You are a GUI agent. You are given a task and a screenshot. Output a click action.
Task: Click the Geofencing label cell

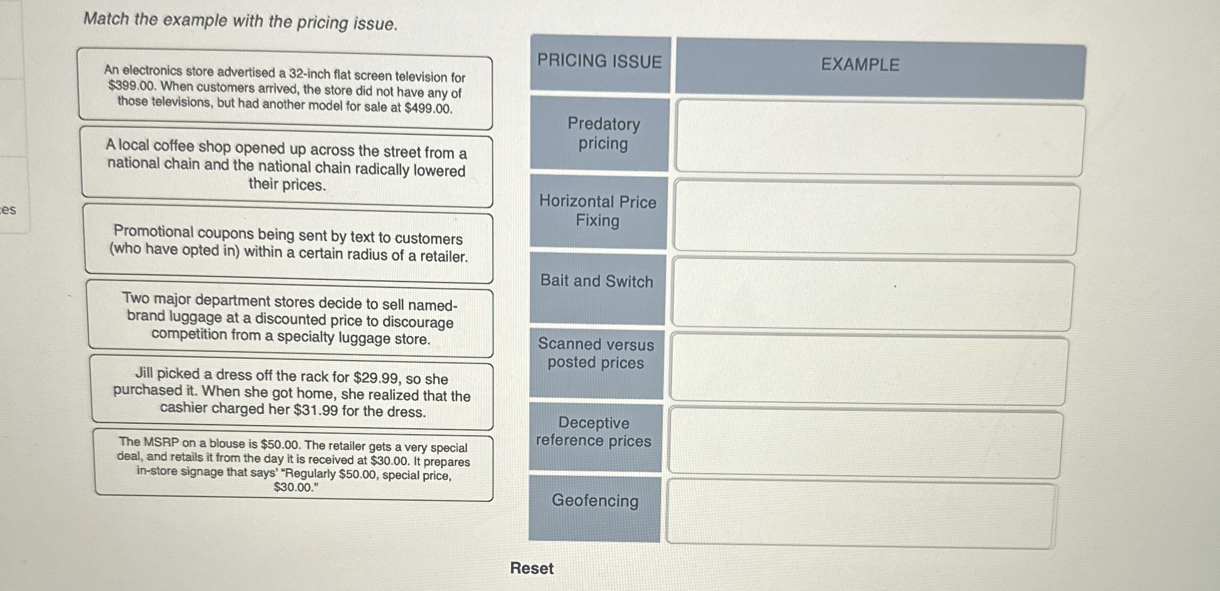[x=594, y=502]
